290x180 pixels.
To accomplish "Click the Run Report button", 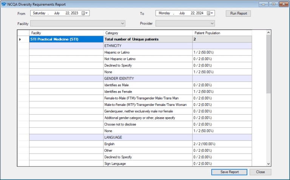I will tap(238, 13).
